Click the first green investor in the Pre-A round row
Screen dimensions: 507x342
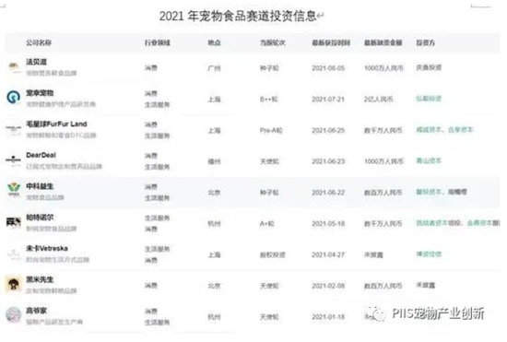point(429,130)
